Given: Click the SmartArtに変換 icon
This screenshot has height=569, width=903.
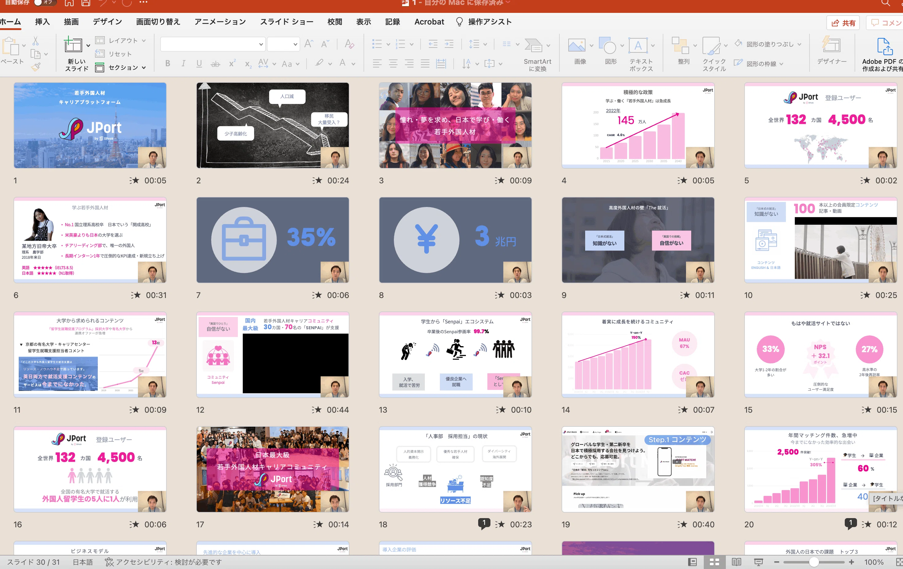Looking at the screenshot, I should coord(533,46).
